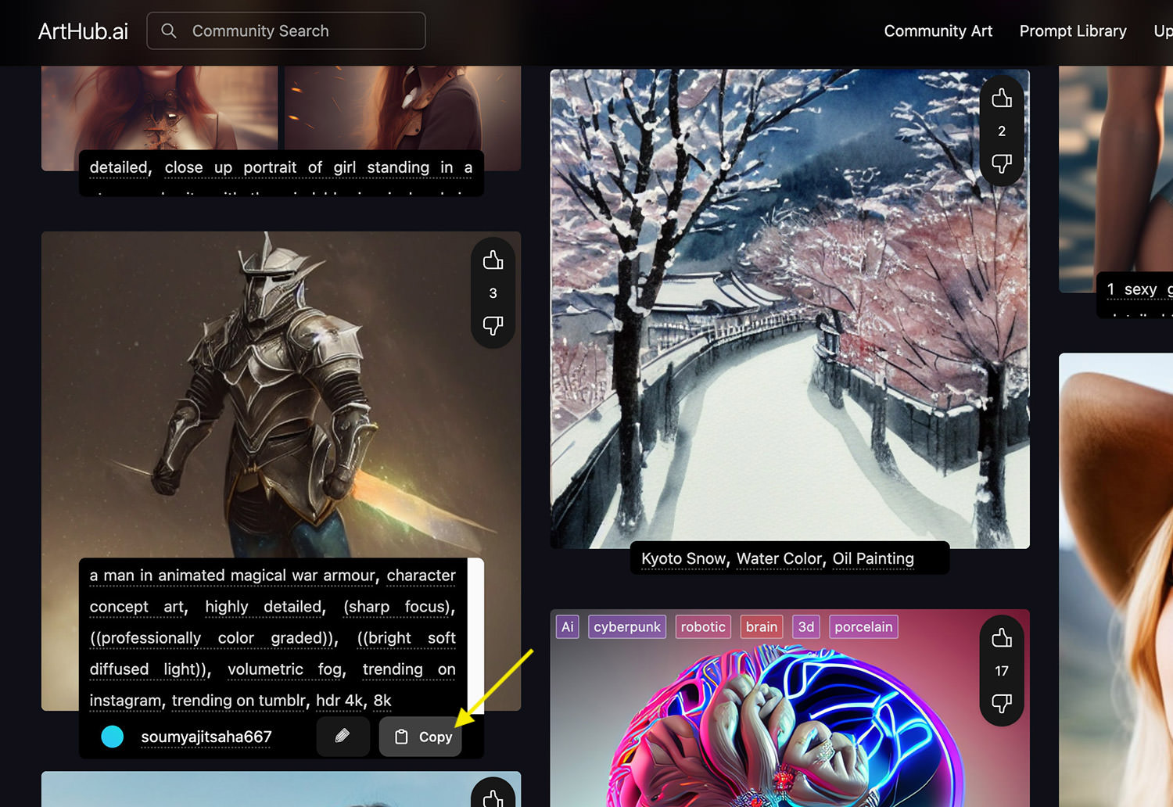The width and height of the screenshot is (1173, 807).
Task: Open the ArtHub.ai home logo
Action: 83,31
